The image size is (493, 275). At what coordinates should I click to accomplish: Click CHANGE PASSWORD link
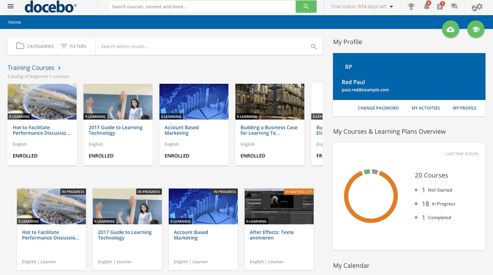tap(378, 108)
